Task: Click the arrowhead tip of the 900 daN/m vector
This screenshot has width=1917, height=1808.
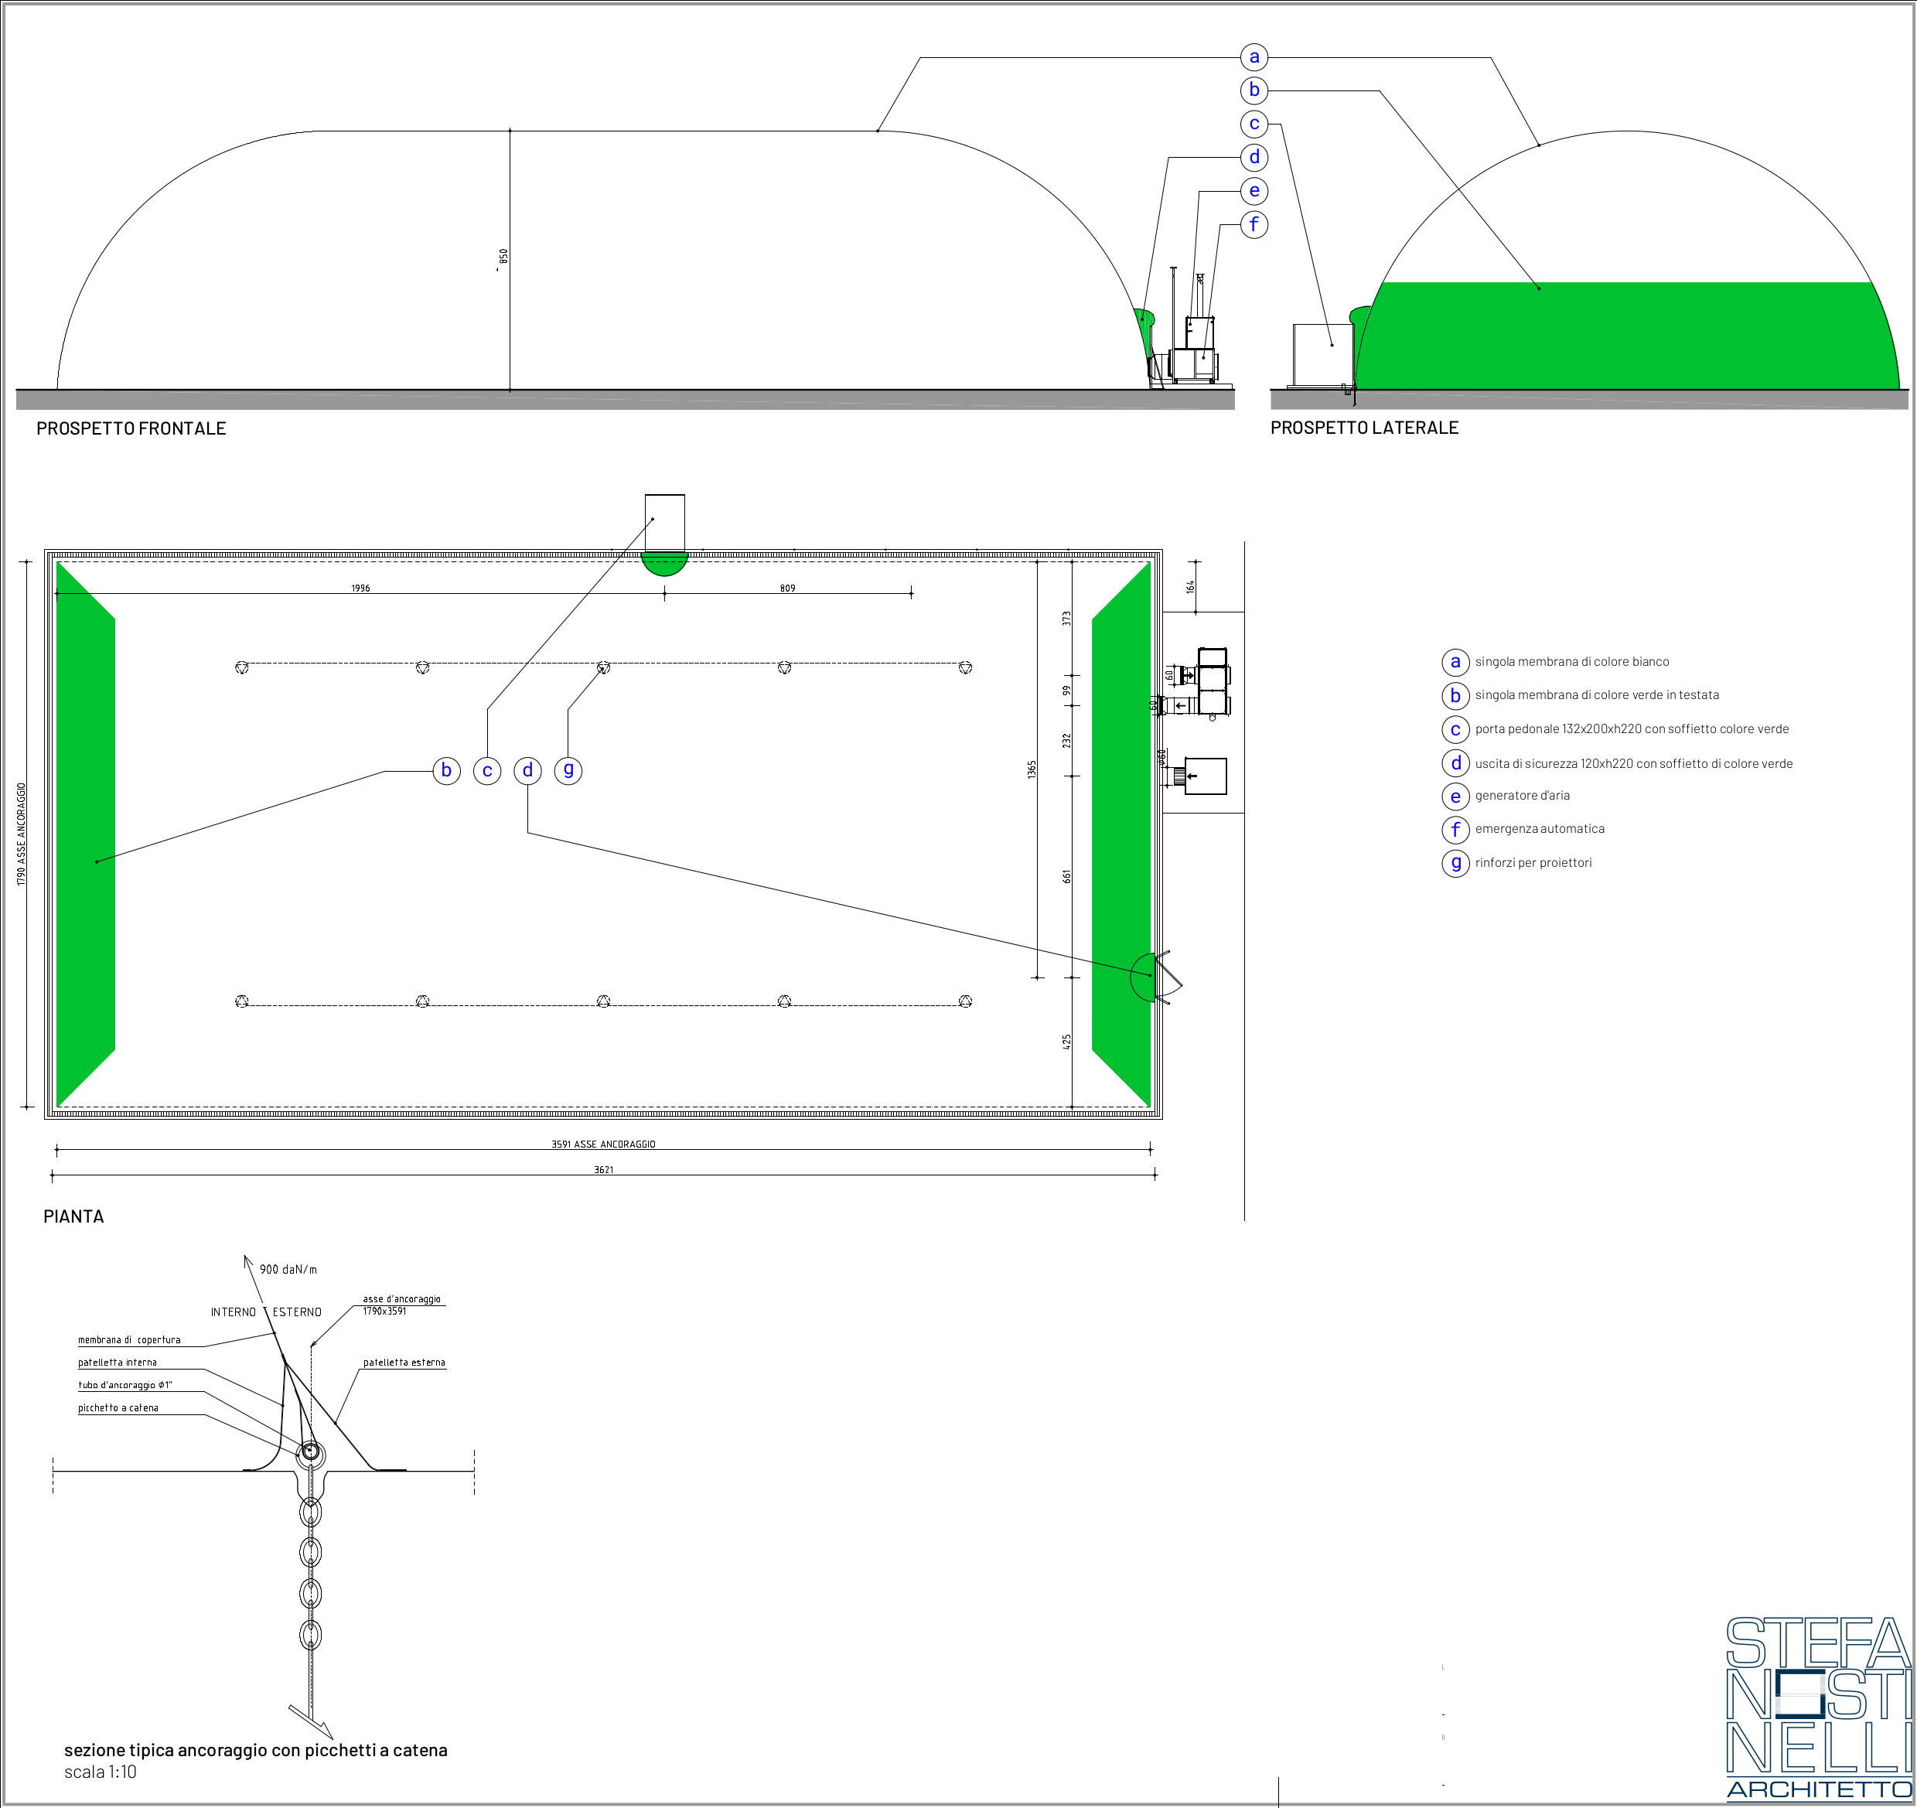Action: (246, 1257)
